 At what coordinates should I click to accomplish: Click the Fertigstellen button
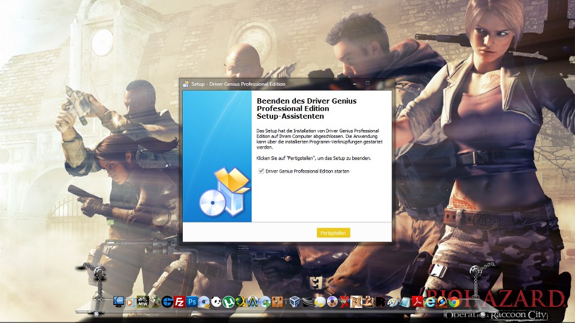tap(334, 233)
